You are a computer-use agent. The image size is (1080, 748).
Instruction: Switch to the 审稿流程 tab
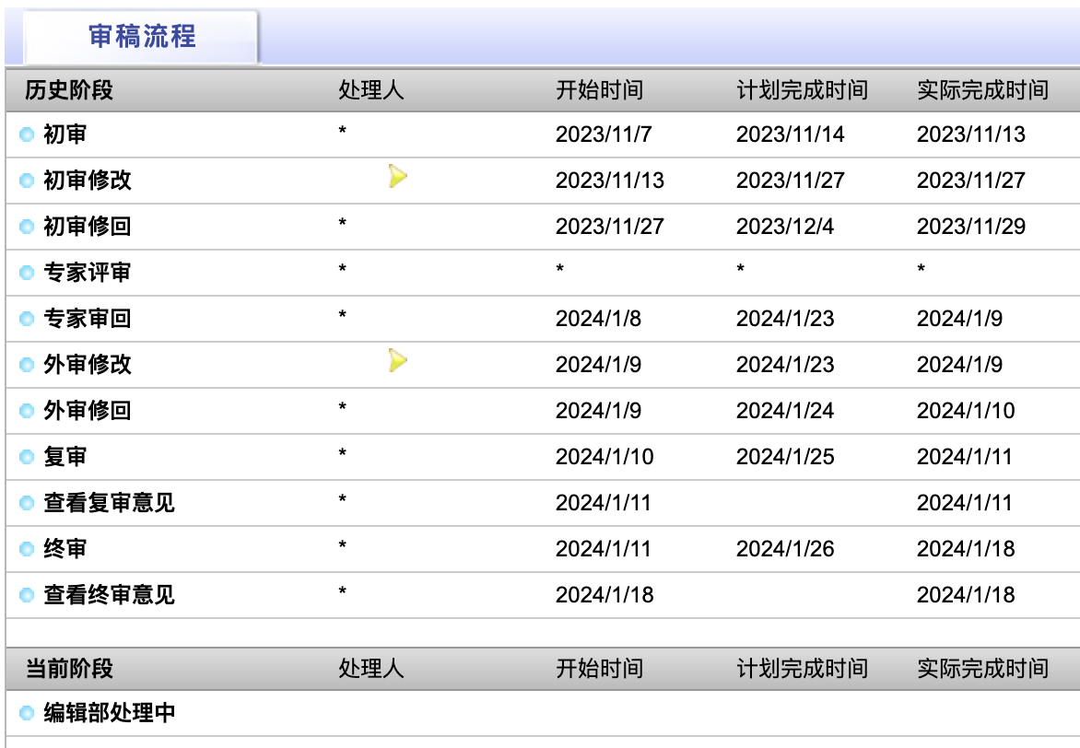[x=142, y=37]
